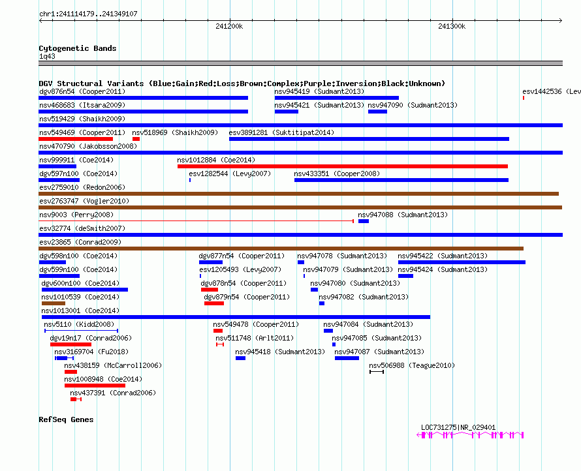Image resolution: width=581 pixels, height=471 pixels.
Task: Select nsv433351 (Cooper2008) label
Action: click(x=337, y=174)
